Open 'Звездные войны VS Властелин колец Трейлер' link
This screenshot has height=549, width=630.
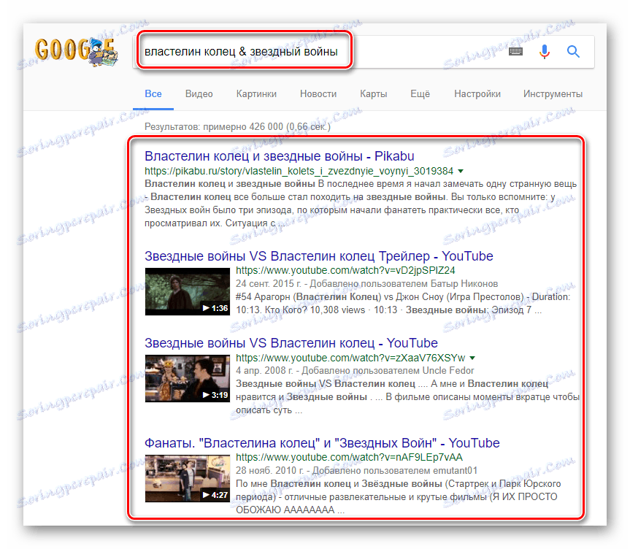coord(318,256)
